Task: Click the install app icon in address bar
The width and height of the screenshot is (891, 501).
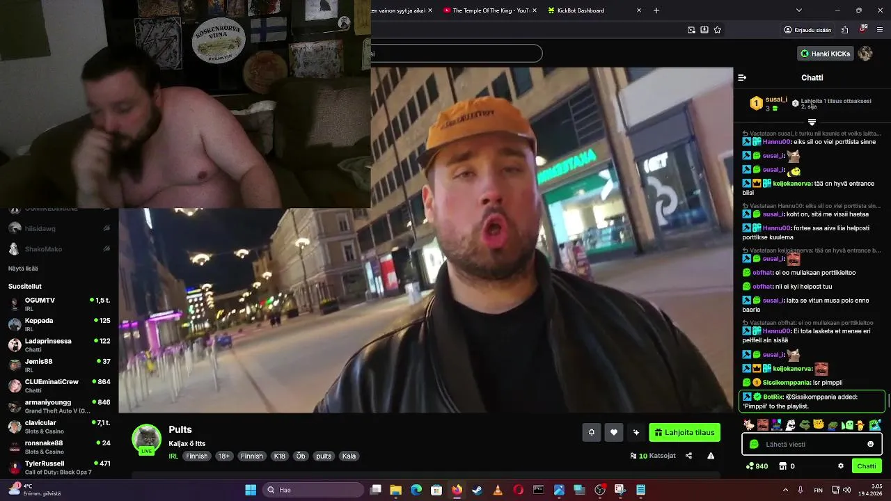Action: [x=704, y=30]
